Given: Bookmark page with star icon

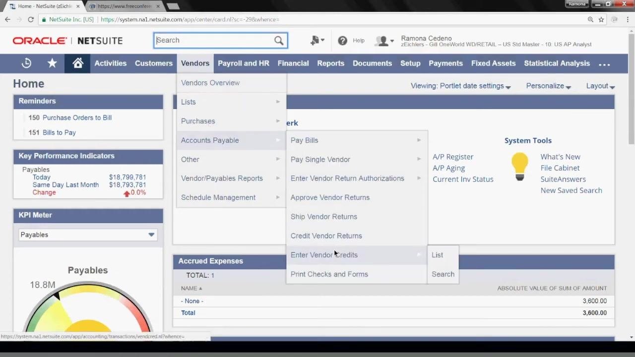Looking at the screenshot, I should coord(601,19).
